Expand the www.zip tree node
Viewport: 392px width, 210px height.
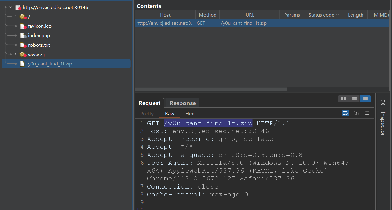click(15, 55)
